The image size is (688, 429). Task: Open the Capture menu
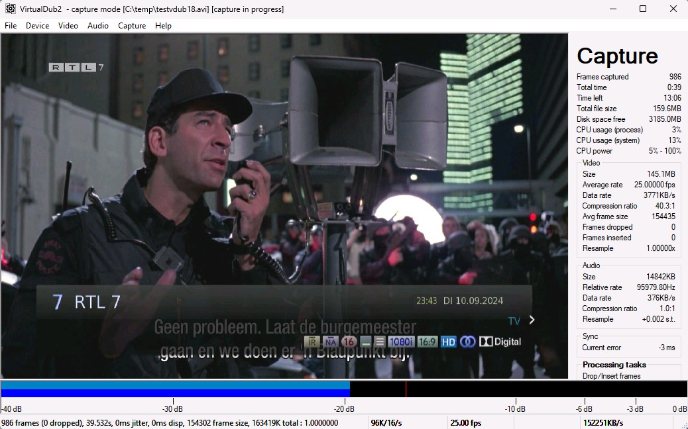[x=132, y=26]
